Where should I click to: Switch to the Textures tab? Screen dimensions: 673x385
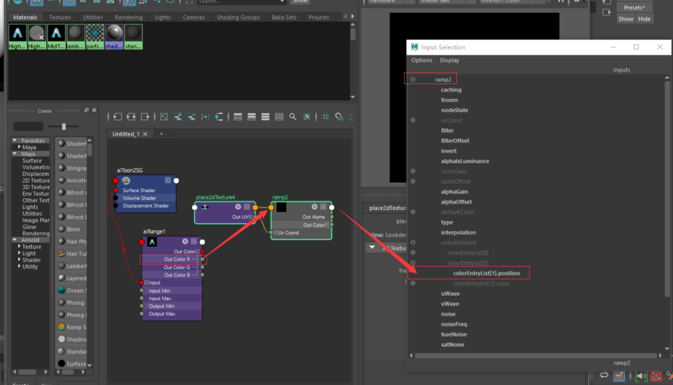point(60,17)
